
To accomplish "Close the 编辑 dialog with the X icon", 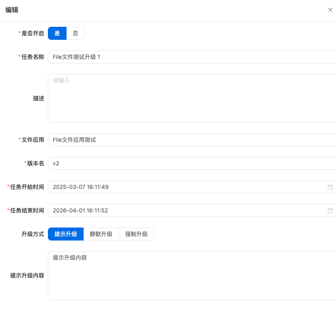I will click(x=330, y=10).
